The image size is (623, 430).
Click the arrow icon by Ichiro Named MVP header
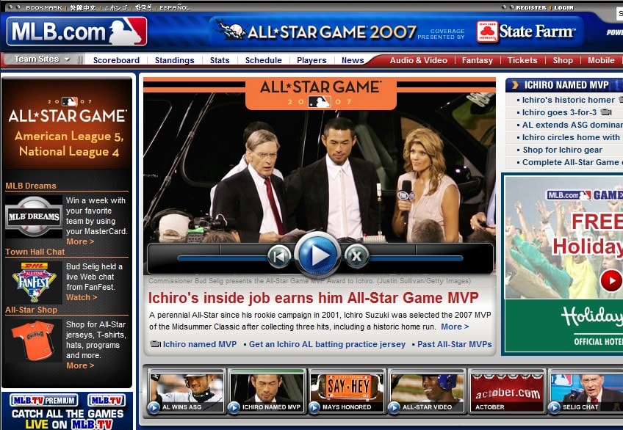[x=515, y=85]
